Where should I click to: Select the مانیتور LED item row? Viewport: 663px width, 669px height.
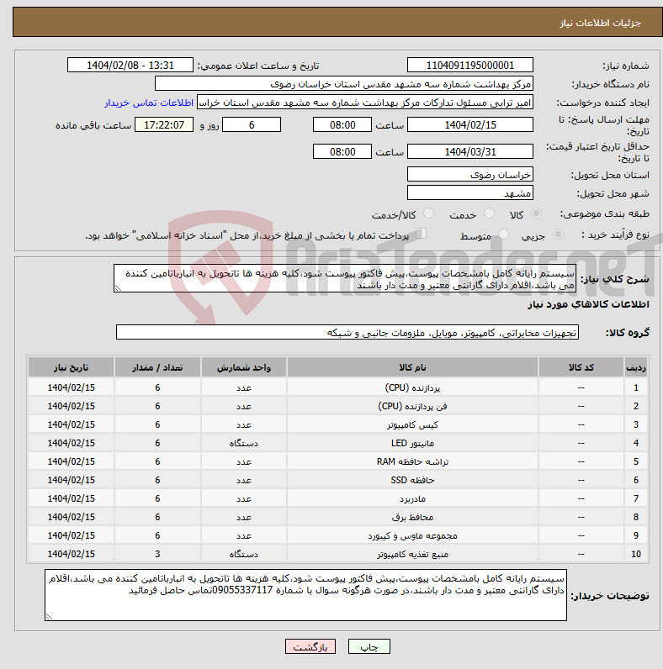(x=337, y=443)
